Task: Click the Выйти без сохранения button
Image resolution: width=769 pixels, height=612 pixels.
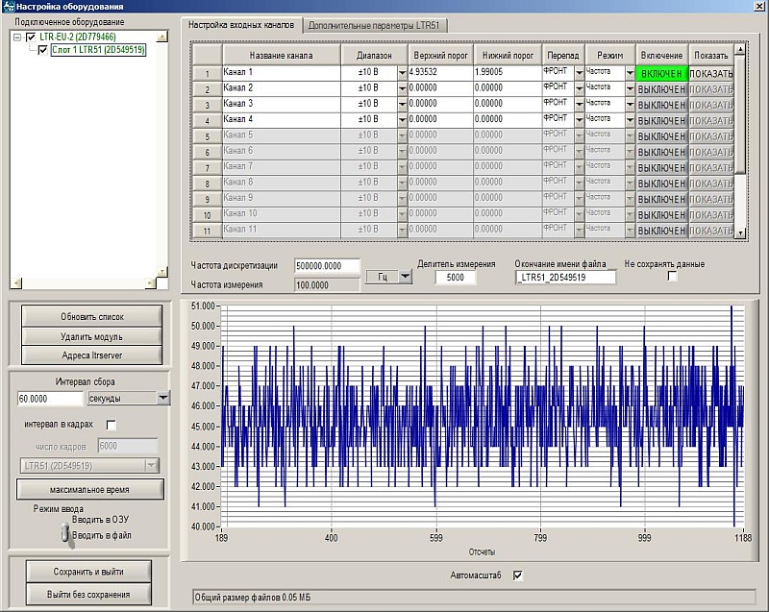Action: pos(88,595)
